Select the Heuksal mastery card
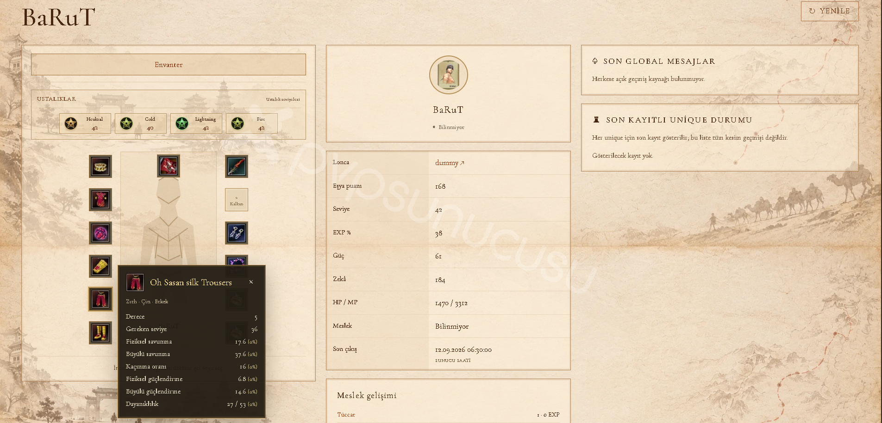This screenshot has height=423, width=882. pos(85,123)
